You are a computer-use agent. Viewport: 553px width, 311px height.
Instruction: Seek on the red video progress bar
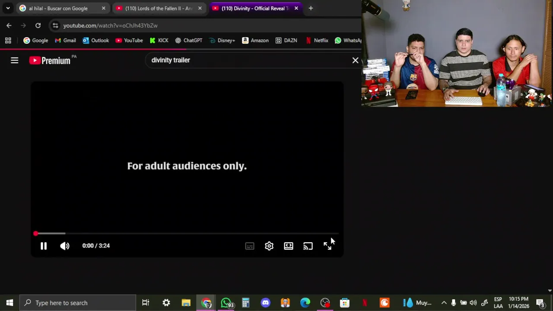tap(187, 234)
